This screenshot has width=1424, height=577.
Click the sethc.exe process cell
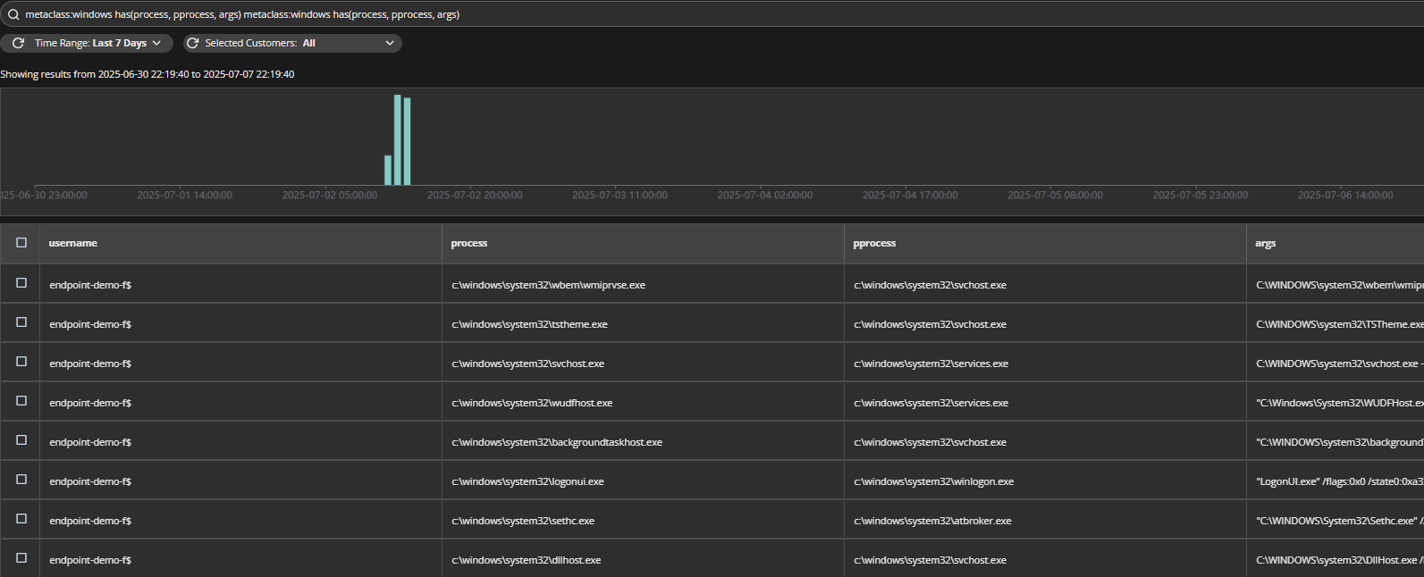coord(643,521)
